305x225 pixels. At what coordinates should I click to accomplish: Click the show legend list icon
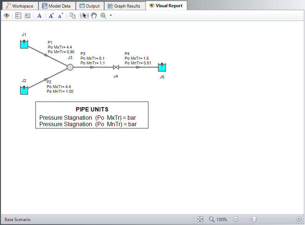pos(18,15)
